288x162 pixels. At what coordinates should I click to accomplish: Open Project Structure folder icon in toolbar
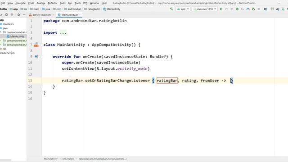pos(265,9)
